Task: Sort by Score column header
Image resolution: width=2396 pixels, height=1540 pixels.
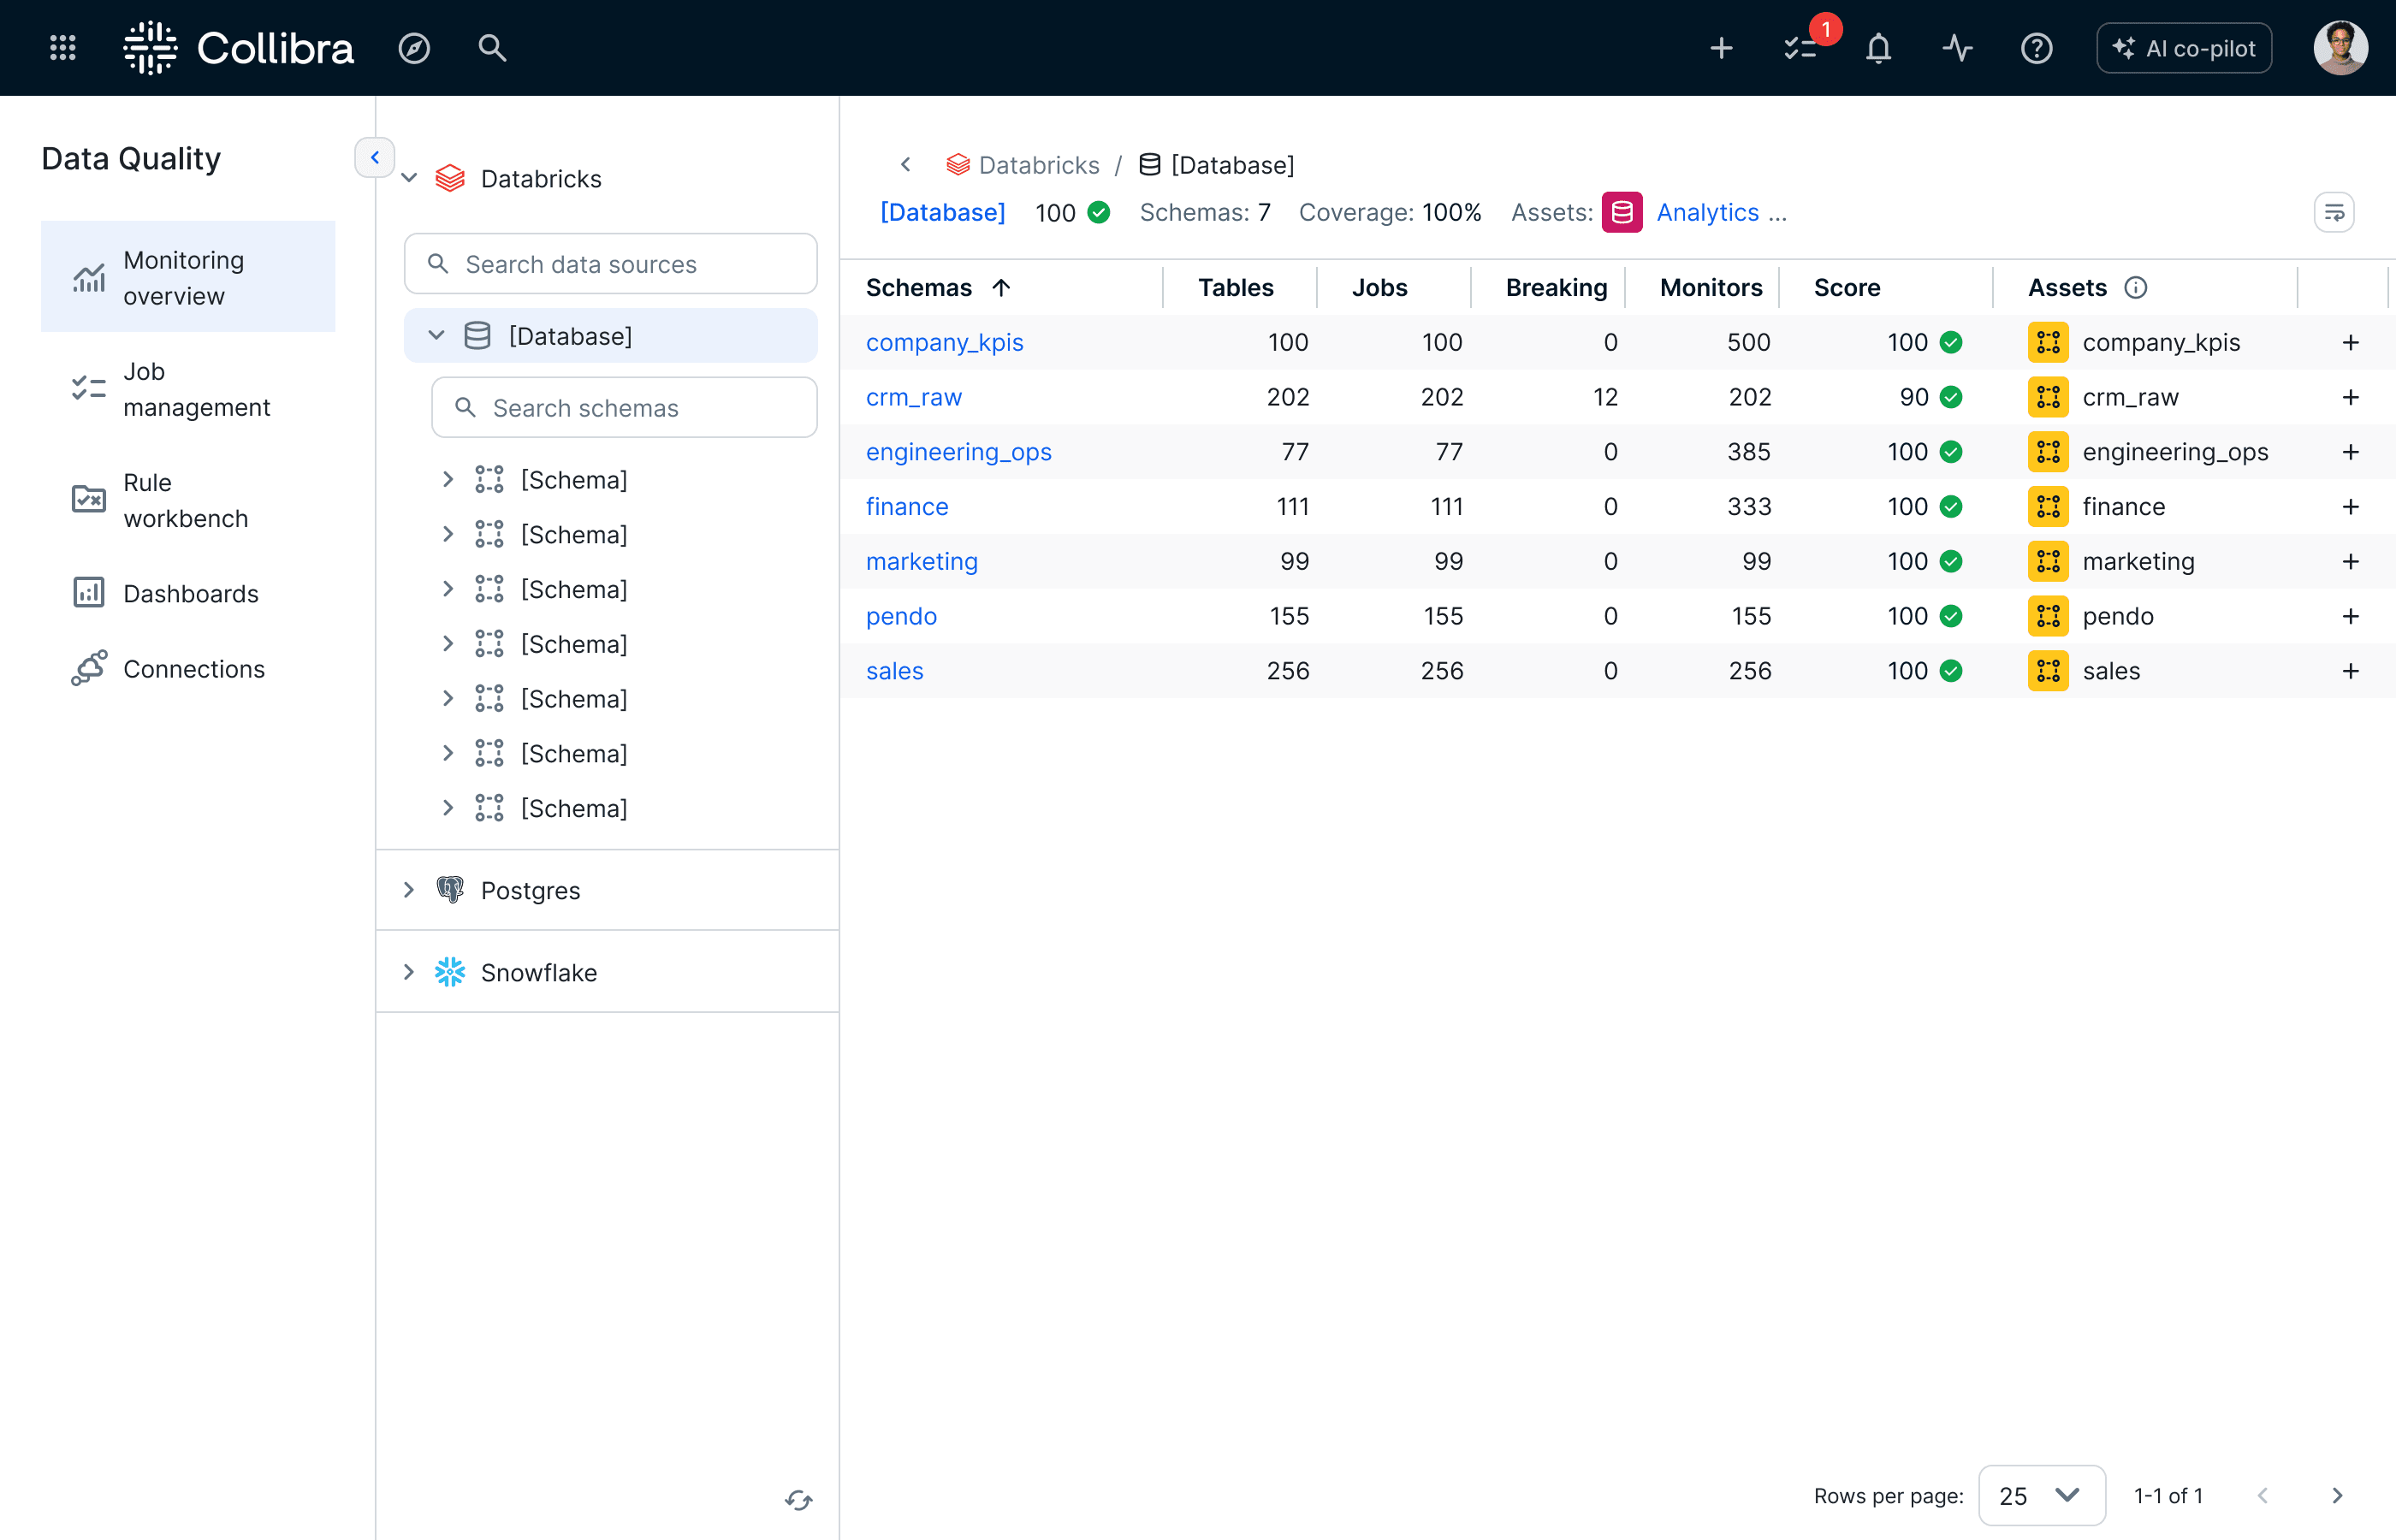Action: coord(1846,288)
